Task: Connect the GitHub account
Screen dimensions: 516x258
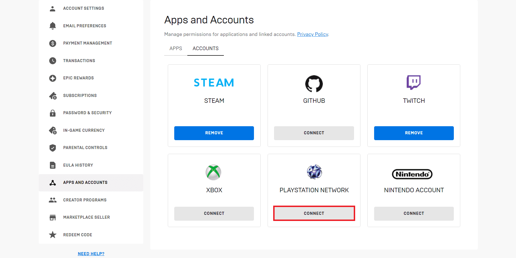Action: pos(314,133)
